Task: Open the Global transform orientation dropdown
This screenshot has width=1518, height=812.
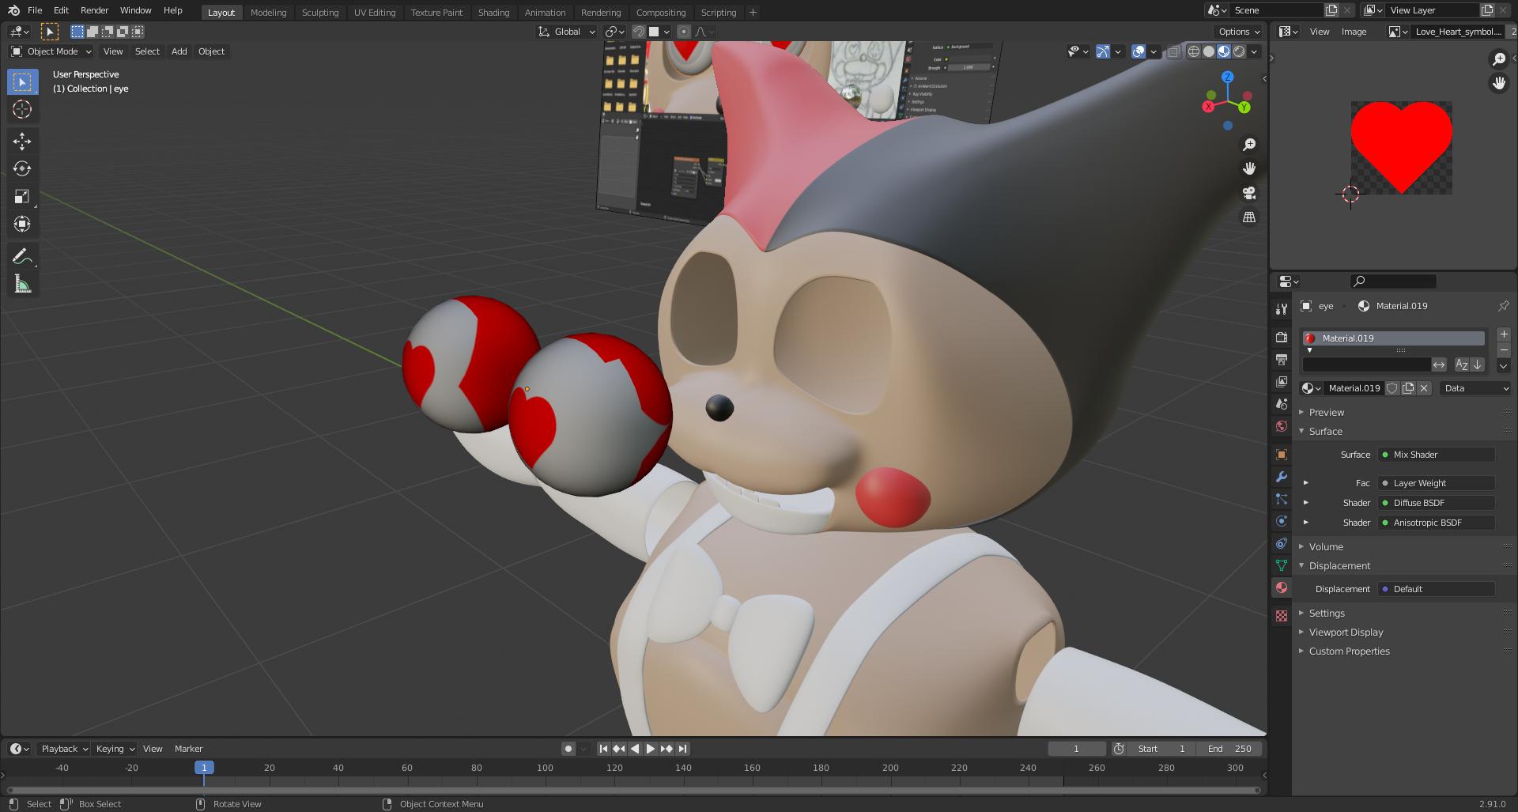Action: [x=567, y=32]
